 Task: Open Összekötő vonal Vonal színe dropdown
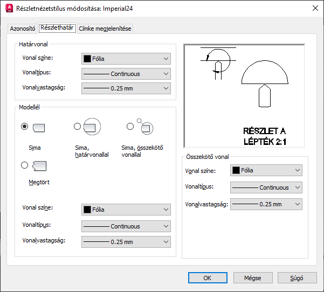coord(266,170)
